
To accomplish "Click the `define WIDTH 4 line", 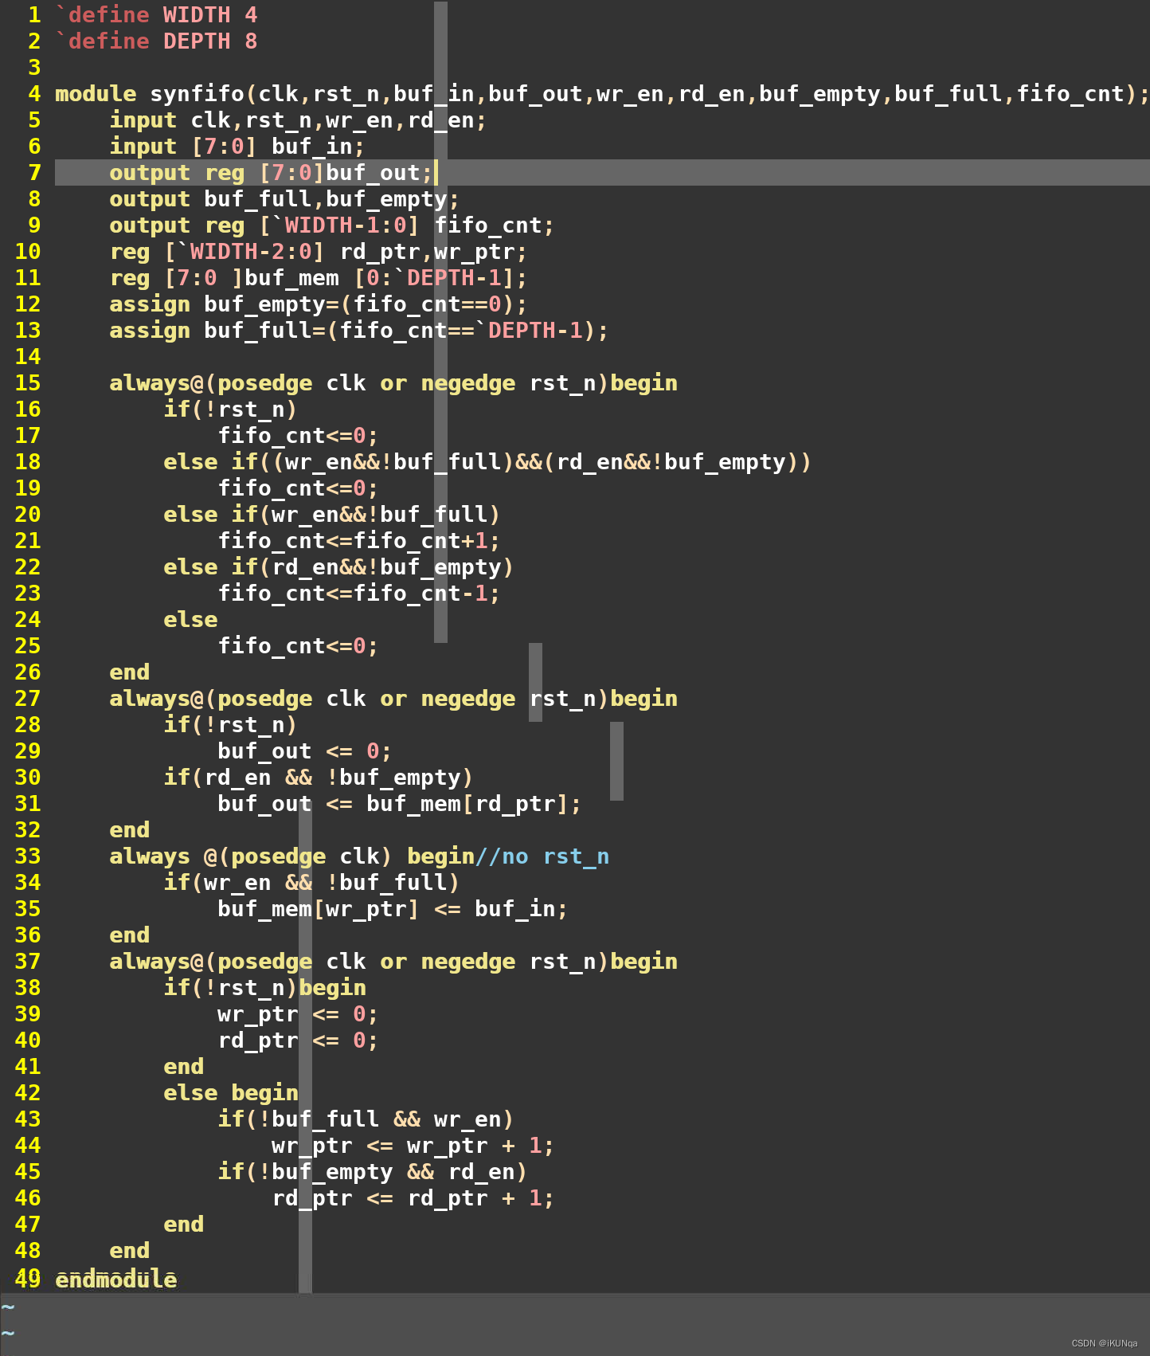I will point(156,15).
